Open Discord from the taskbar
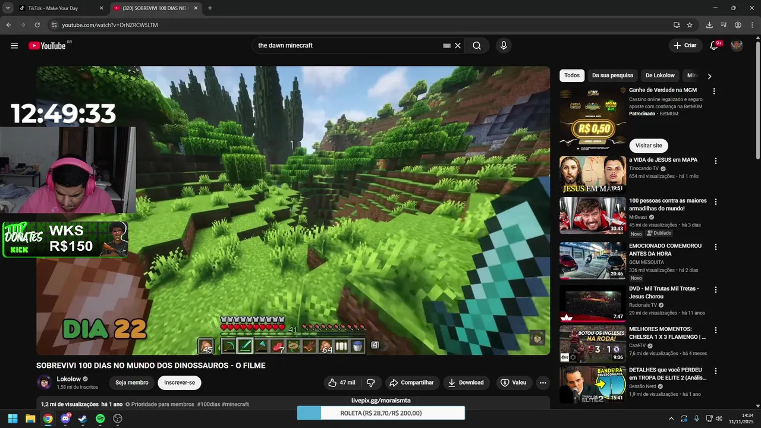The width and height of the screenshot is (761, 428). pyautogui.click(x=65, y=418)
